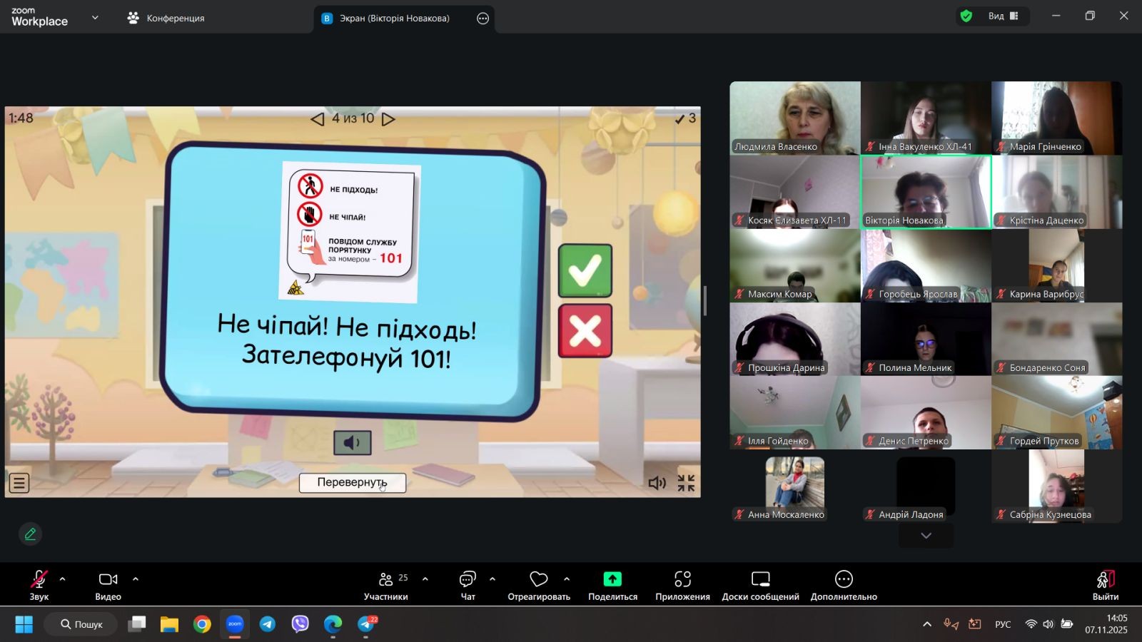The height and width of the screenshot is (642, 1142).
Task: Expand audio options arrow beside Звук
Action: point(63,579)
